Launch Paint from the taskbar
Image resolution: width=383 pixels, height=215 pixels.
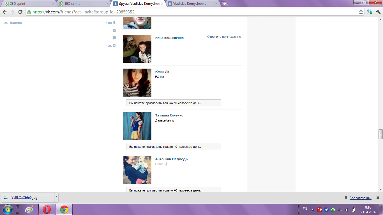click(x=29, y=209)
